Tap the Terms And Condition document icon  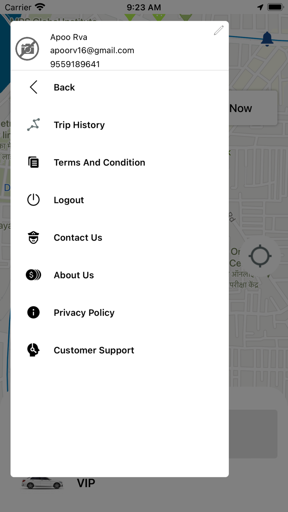33,162
